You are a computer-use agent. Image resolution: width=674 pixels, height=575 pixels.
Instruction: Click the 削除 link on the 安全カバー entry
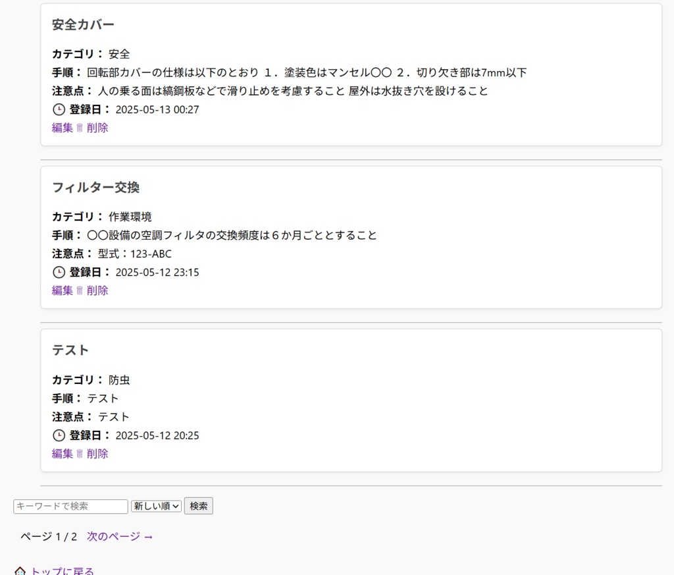pyautogui.click(x=97, y=128)
